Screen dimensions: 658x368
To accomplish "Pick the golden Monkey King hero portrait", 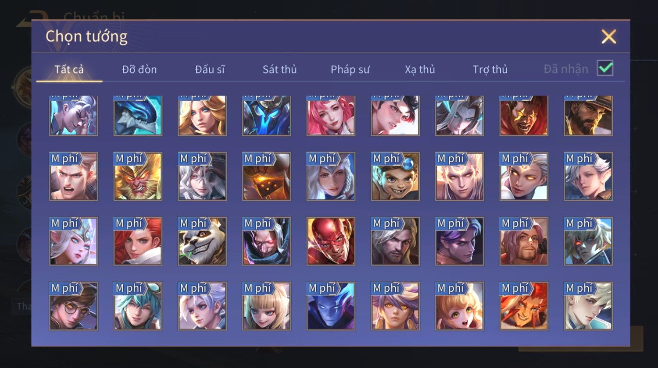I will [138, 177].
